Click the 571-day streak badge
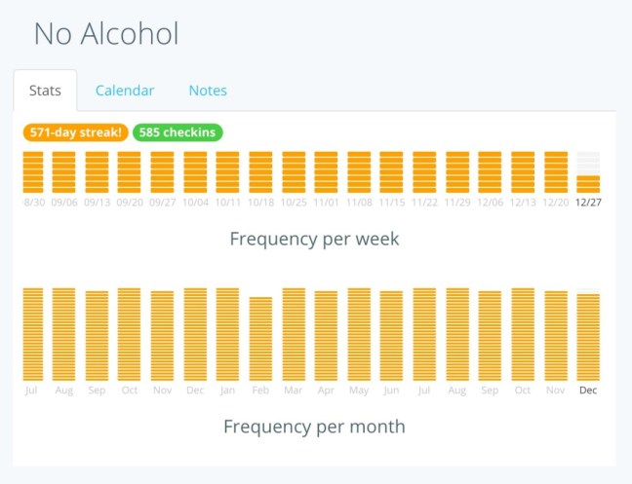The height and width of the screenshot is (484, 632). coord(75,132)
